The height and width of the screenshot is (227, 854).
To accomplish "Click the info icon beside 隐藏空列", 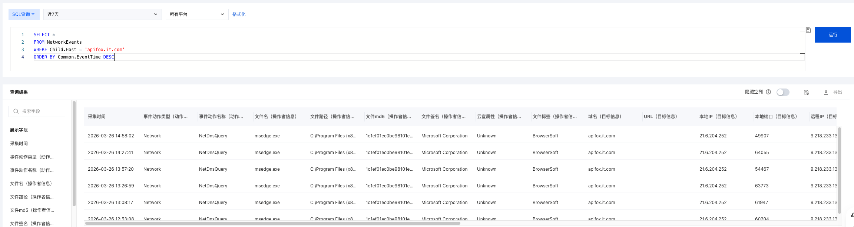I will [x=768, y=92].
